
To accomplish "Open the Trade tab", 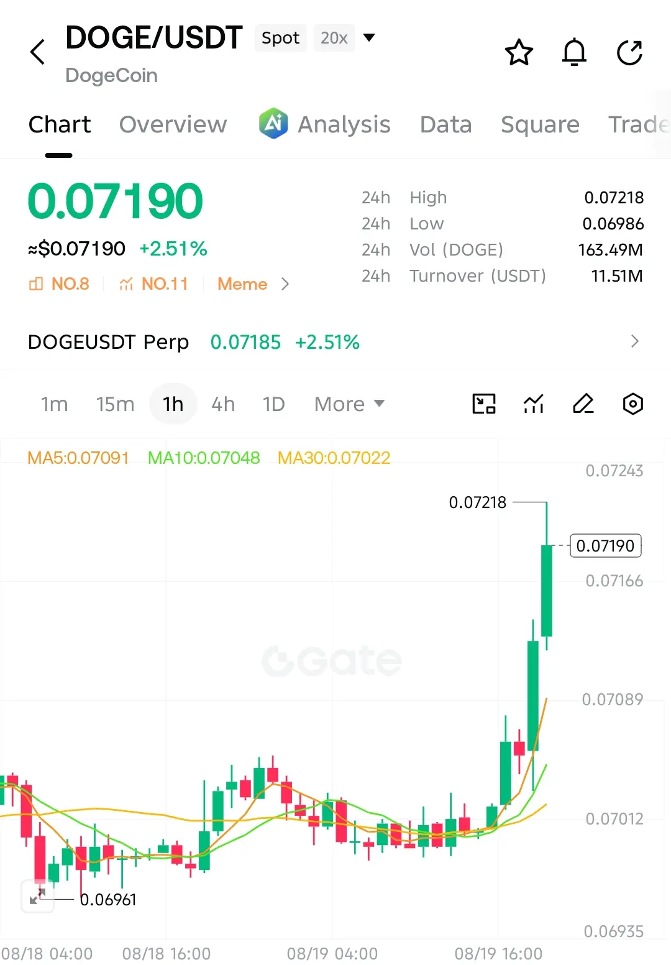I will coord(639,124).
